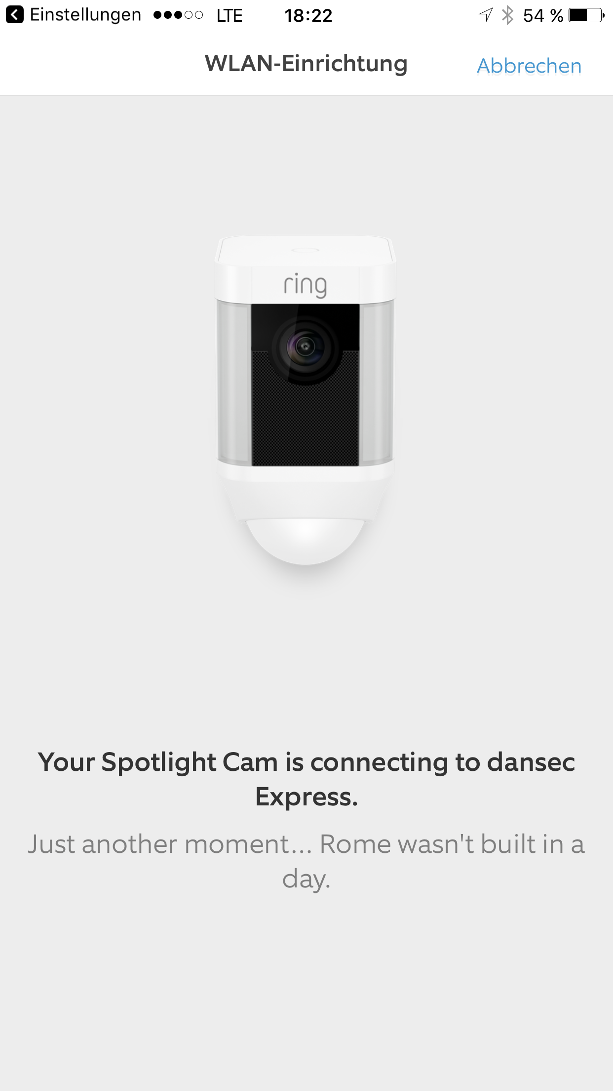
Task: Tap the left spotlight panel of camera
Action: (234, 384)
